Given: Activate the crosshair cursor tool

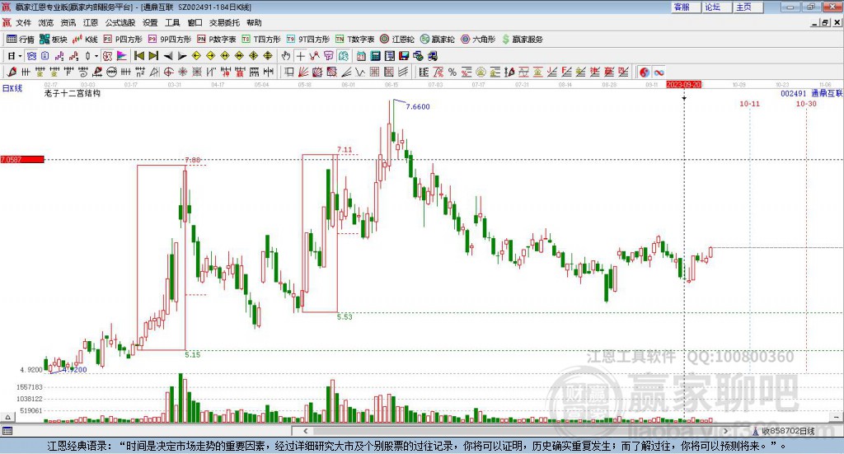Looking at the screenshot, I should coord(300,56).
